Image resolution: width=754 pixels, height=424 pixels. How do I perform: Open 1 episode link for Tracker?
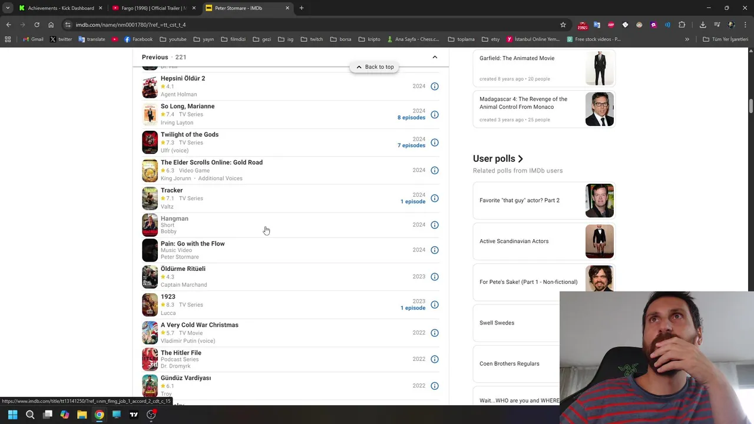pos(413,201)
